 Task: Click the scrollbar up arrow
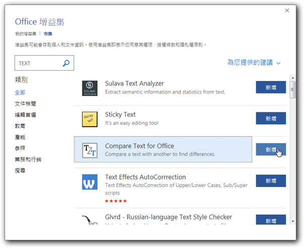pyautogui.click(x=293, y=78)
